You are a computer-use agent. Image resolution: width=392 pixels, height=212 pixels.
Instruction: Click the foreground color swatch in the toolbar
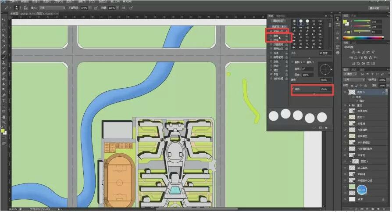[3, 130]
